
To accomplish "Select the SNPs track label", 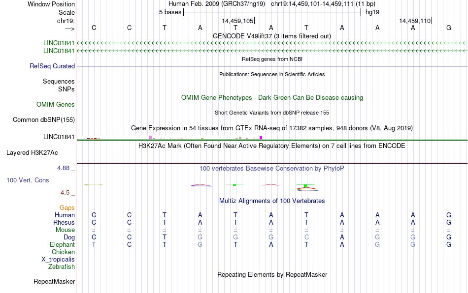I will 67,89.
